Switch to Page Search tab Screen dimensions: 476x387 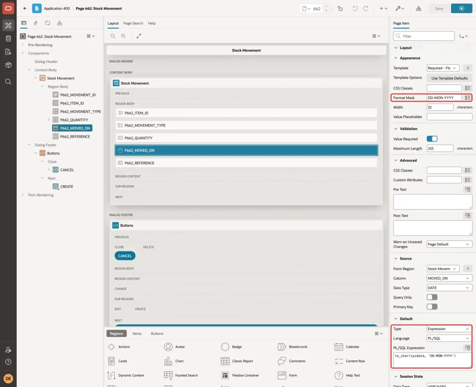[x=133, y=23]
